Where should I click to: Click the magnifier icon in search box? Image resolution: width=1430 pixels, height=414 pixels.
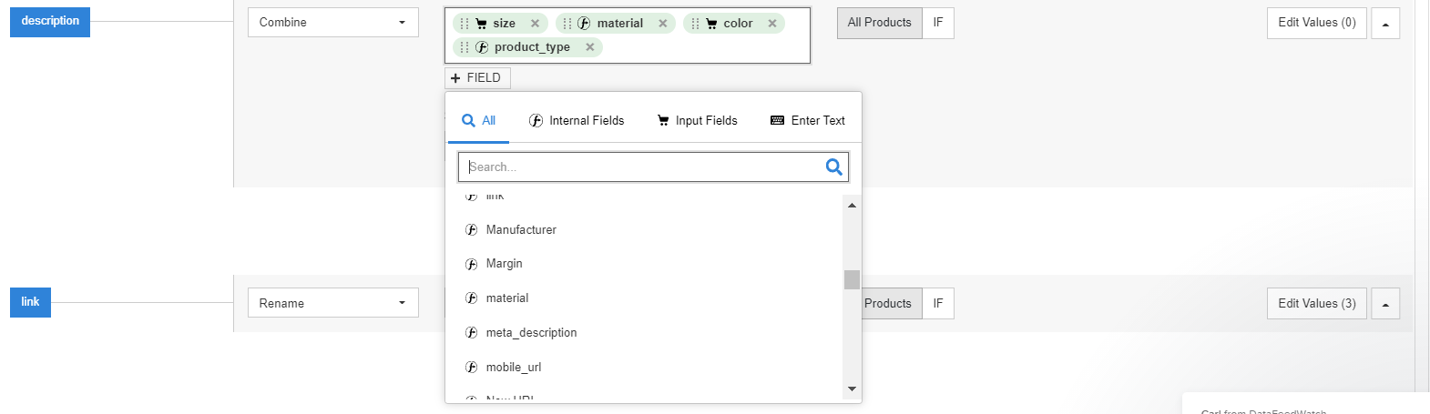(833, 167)
